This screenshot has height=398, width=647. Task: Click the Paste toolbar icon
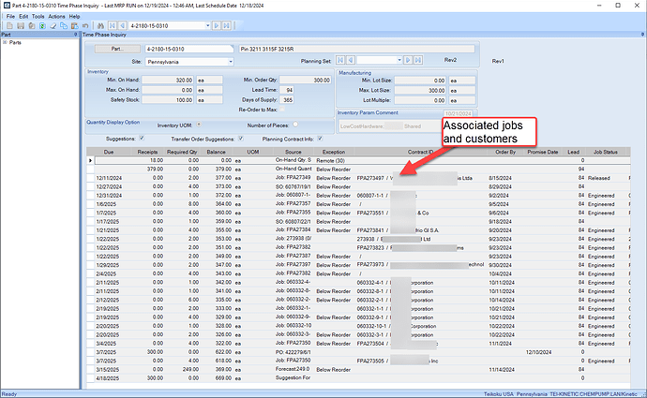pyautogui.click(x=74, y=25)
